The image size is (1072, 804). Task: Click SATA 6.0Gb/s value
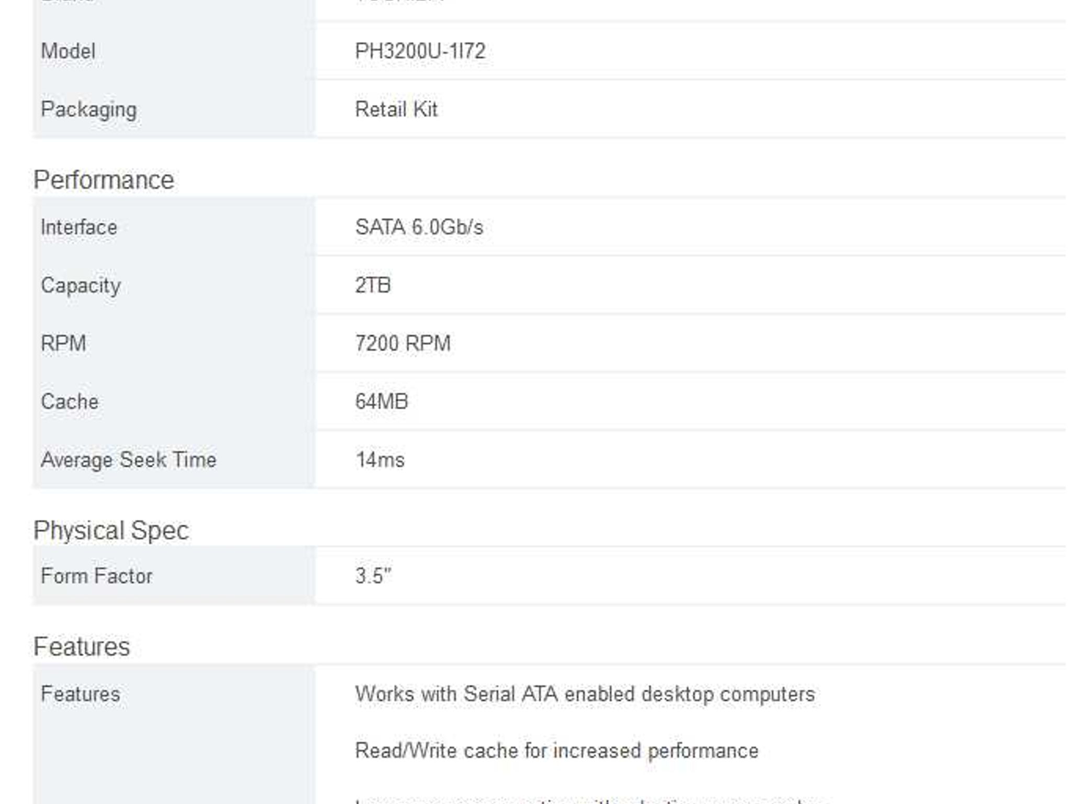(x=419, y=227)
